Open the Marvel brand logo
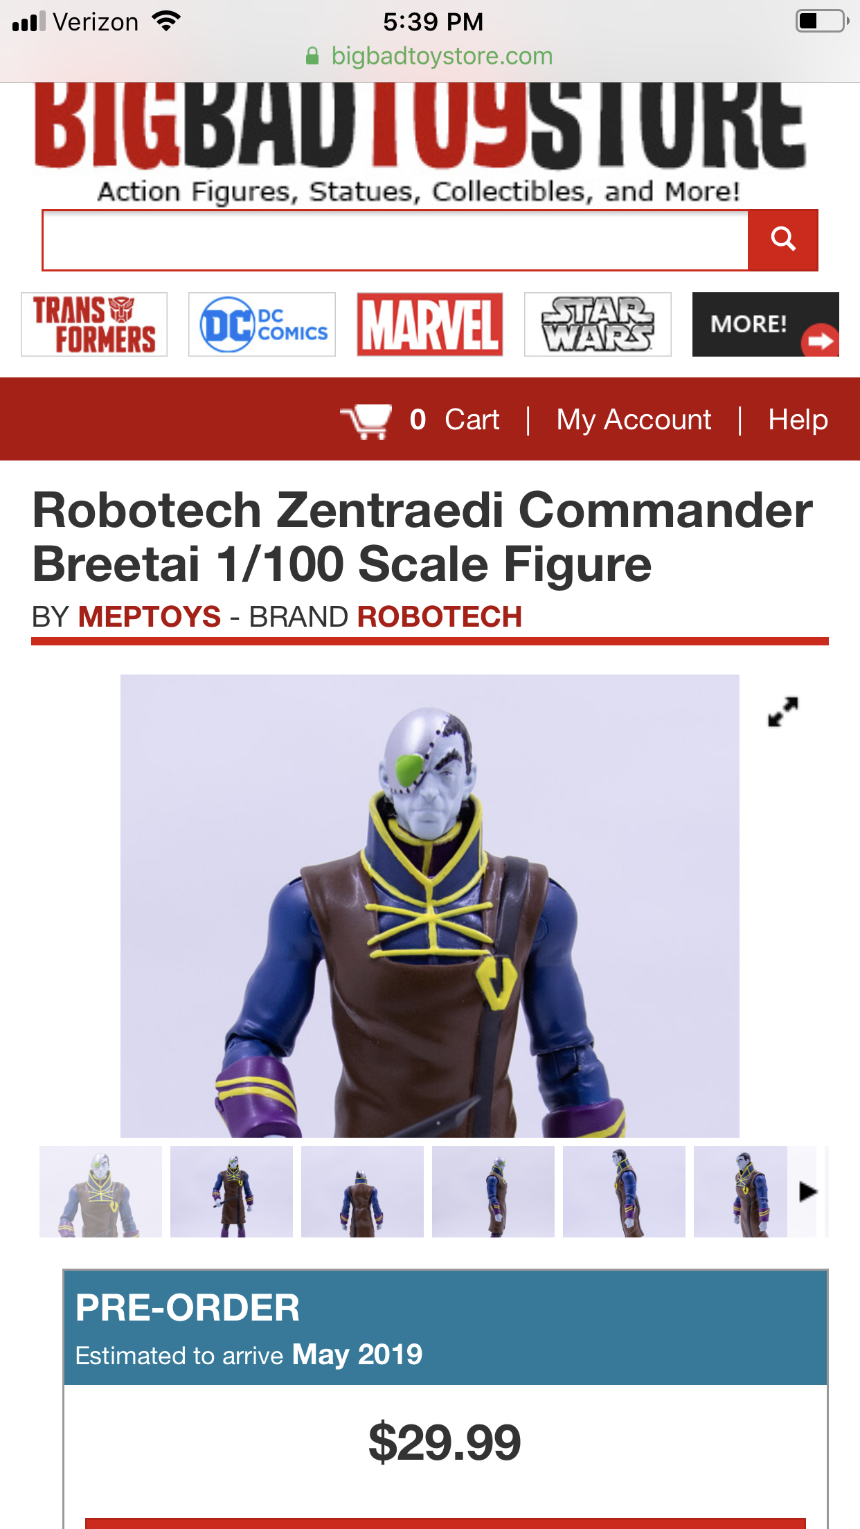The height and width of the screenshot is (1529, 860). [x=429, y=325]
